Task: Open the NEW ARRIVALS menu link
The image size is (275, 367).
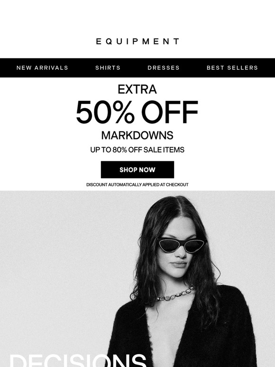Action: pyautogui.click(x=42, y=68)
